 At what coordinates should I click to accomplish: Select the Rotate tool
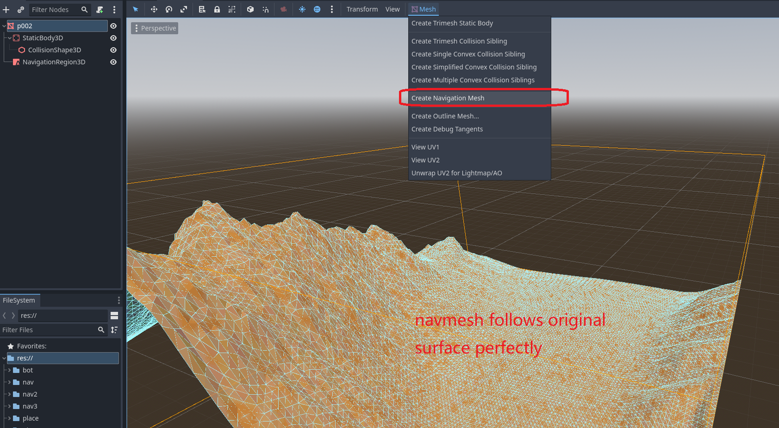click(169, 9)
